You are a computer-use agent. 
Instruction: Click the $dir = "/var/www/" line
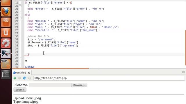41,39
